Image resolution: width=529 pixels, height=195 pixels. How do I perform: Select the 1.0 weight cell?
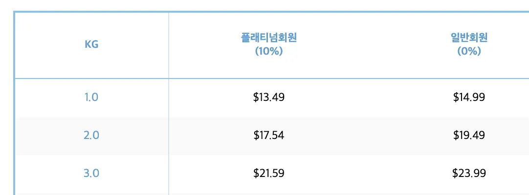tap(91, 97)
